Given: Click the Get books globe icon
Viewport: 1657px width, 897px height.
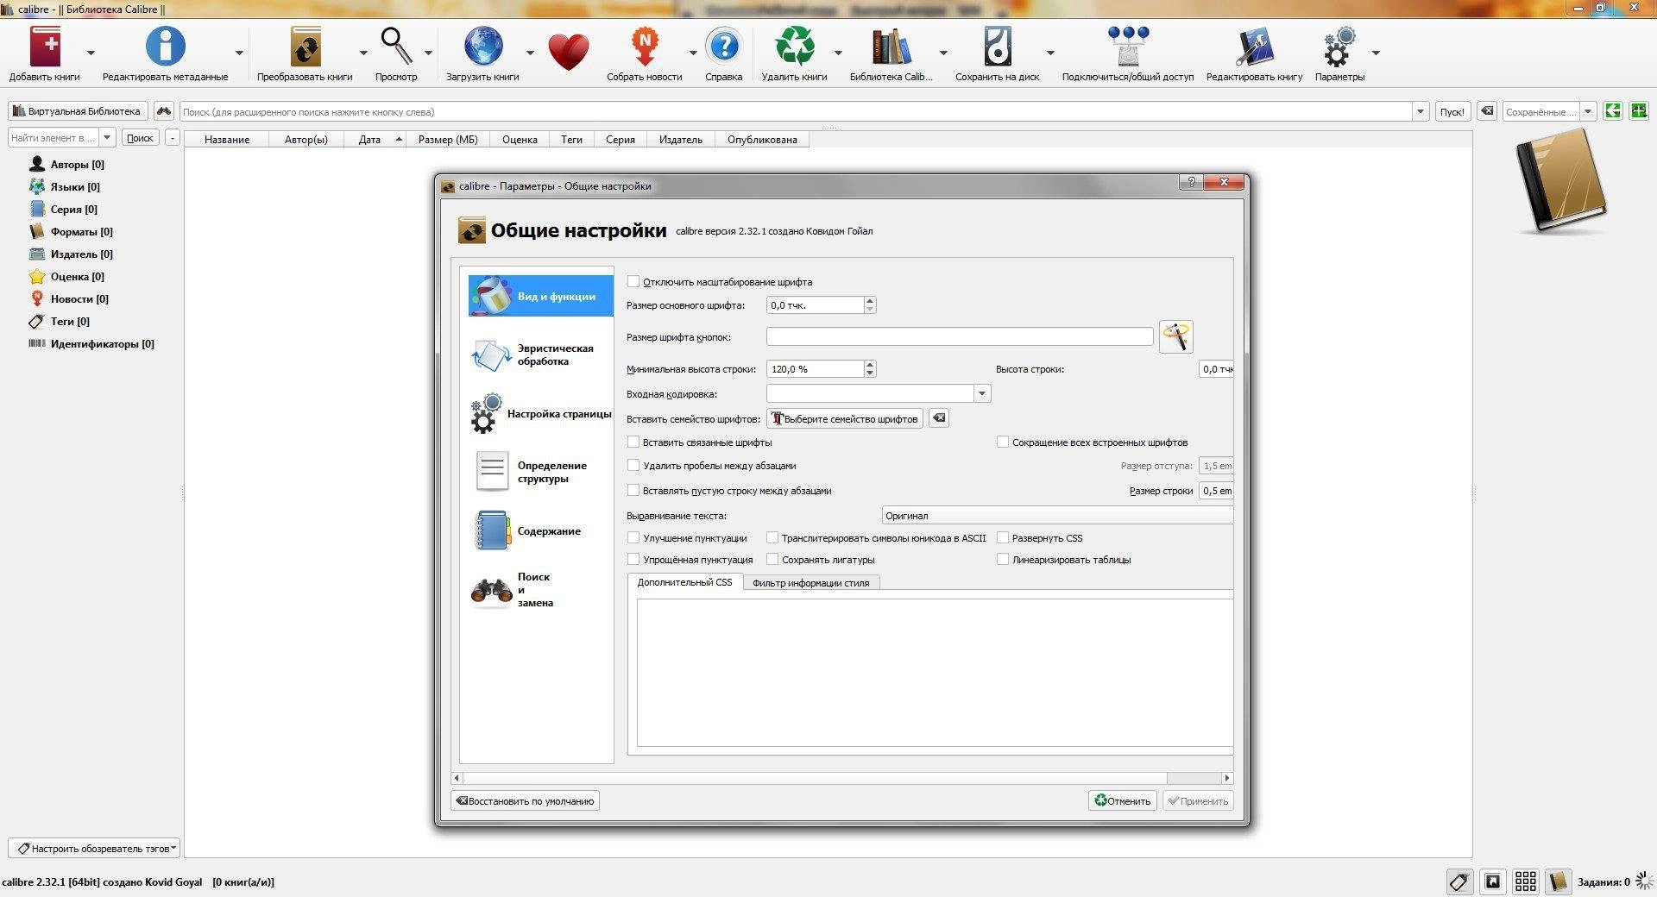Looking at the screenshot, I should pyautogui.click(x=482, y=47).
